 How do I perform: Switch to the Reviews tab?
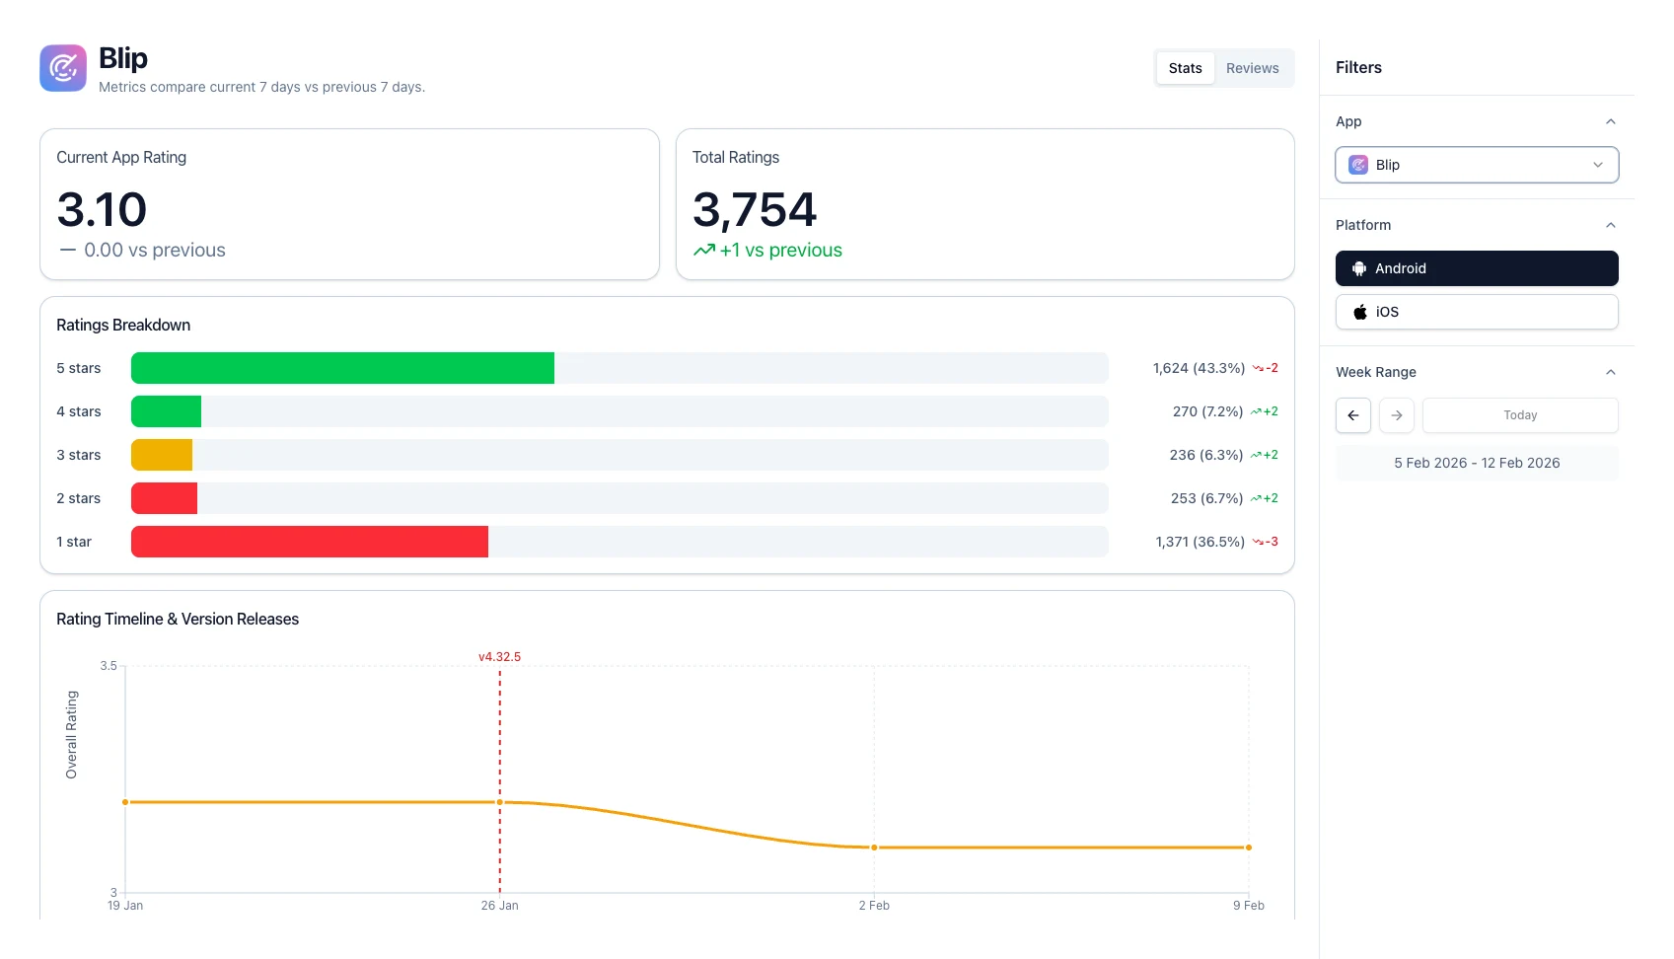click(x=1252, y=68)
